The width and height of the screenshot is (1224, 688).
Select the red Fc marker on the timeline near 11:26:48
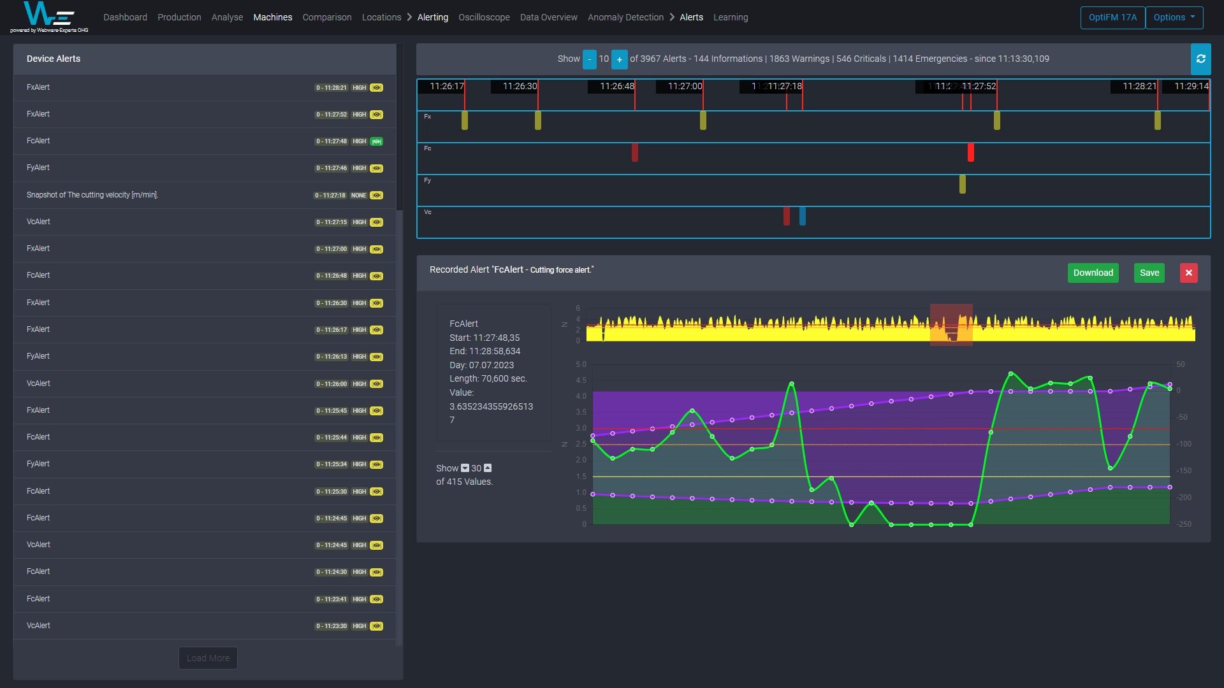(635, 153)
